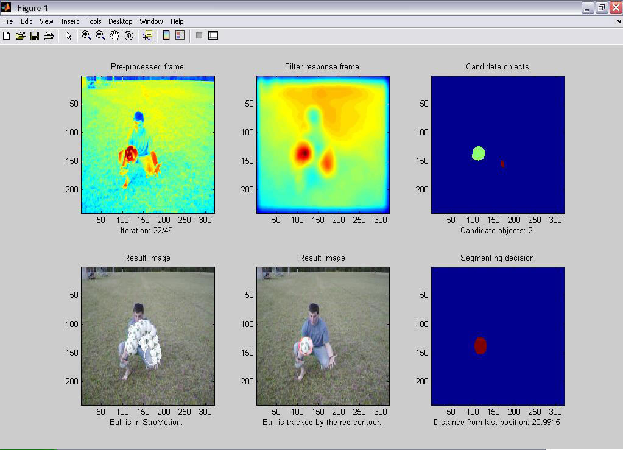Image resolution: width=623 pixels, height=450 pixels.
Task: Click the 'Ball is in StroMotion.' label
Action: (146, 422)
